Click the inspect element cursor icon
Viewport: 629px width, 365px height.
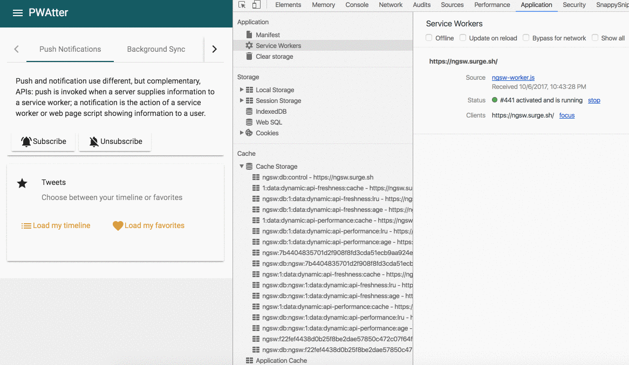[242, 5]
